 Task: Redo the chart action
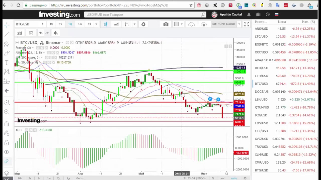click(47, 33)
